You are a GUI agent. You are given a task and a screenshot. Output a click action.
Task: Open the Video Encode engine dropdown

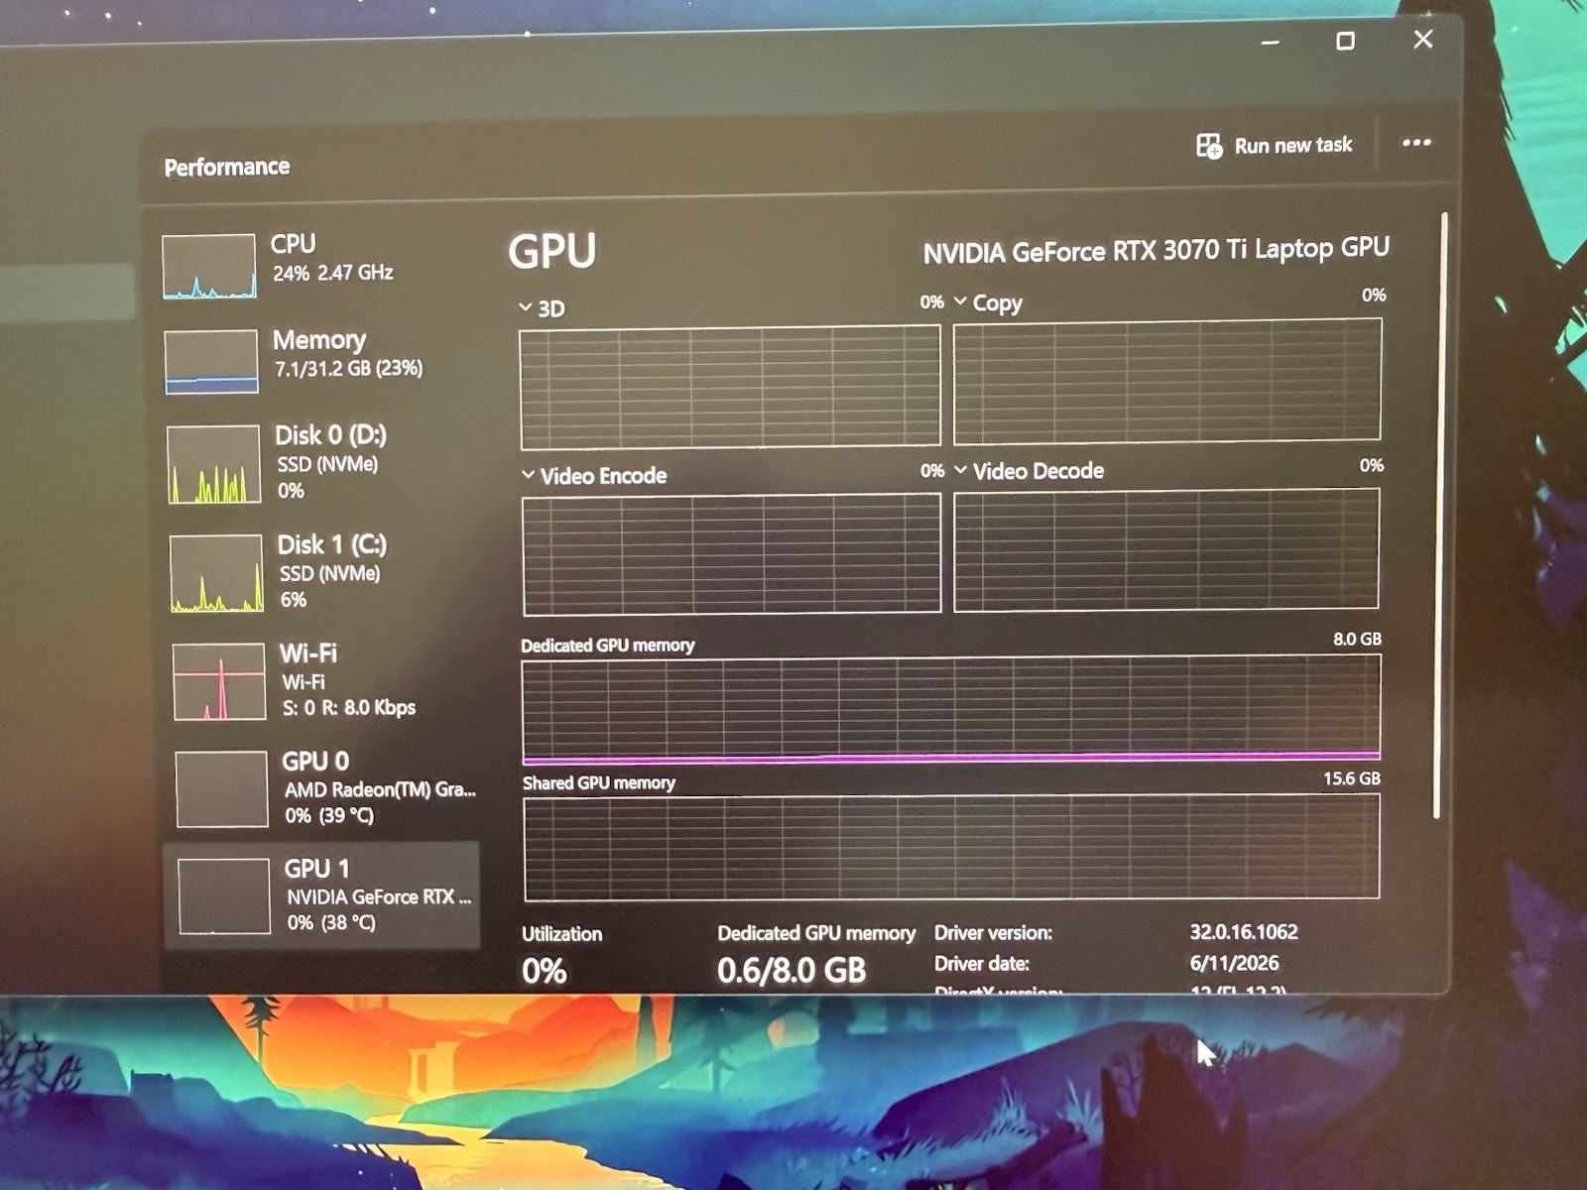[529, 475]
